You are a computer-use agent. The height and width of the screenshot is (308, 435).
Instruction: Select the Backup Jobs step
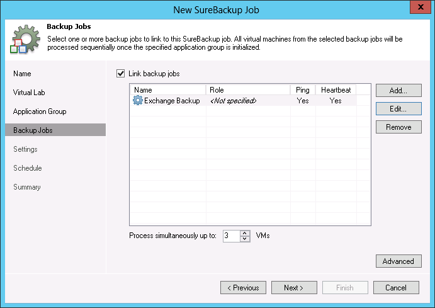coord(55,130)
